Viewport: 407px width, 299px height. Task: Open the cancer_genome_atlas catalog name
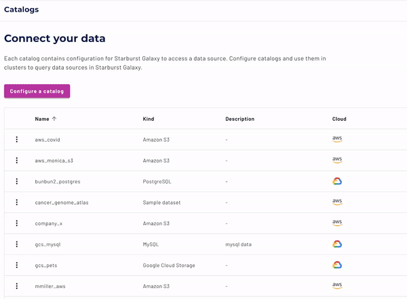pos(62,203)
